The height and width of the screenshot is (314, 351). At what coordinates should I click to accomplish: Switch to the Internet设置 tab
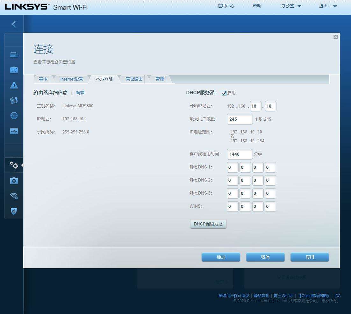pyautogui.click(x=72, y=79)
